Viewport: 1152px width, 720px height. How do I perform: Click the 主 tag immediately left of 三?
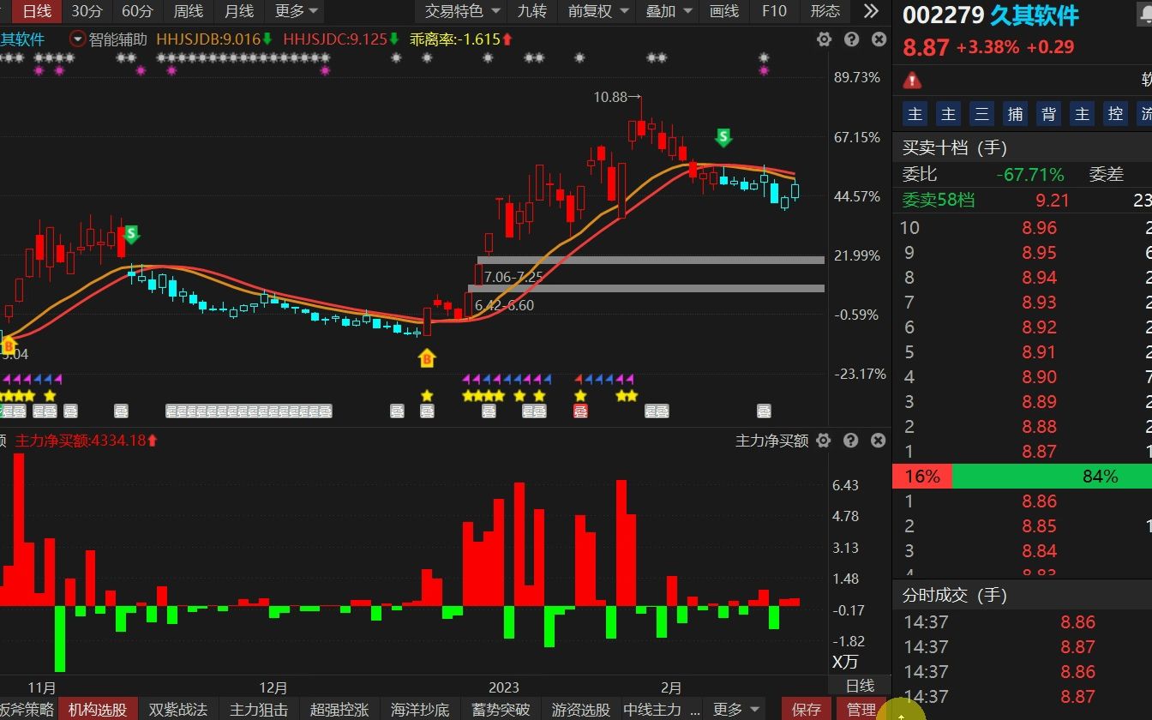tap(949, 114)
